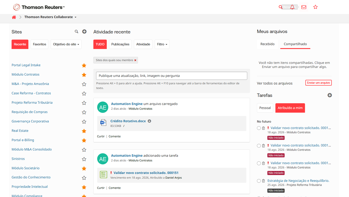Open the Daniel Anjos profile link
The height and width of the screenshot is (197, 349).
174,178
